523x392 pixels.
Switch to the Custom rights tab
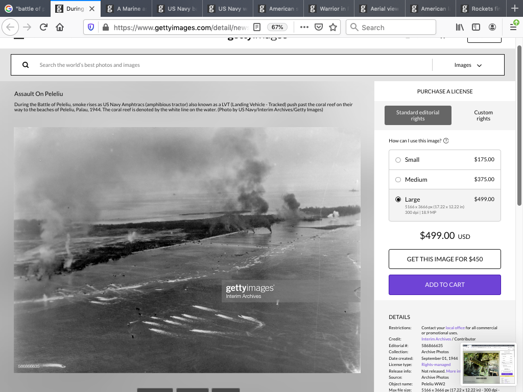(483, 115)
